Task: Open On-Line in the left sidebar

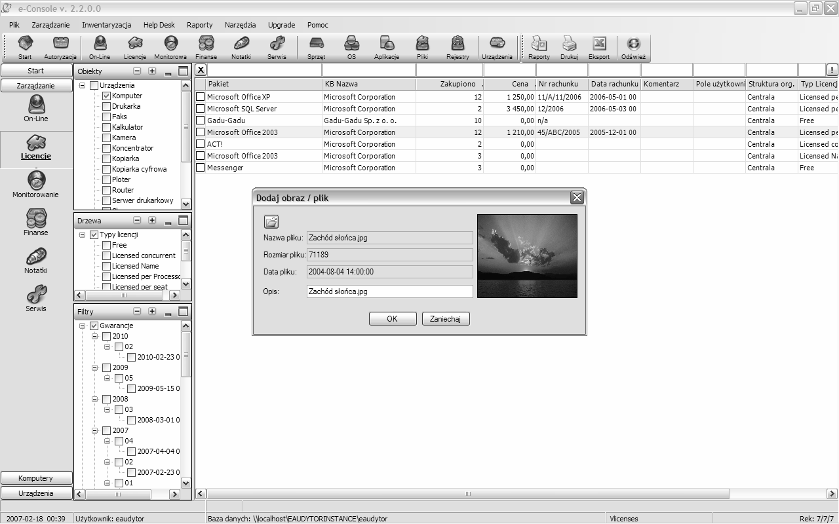Action: [36, 109]
